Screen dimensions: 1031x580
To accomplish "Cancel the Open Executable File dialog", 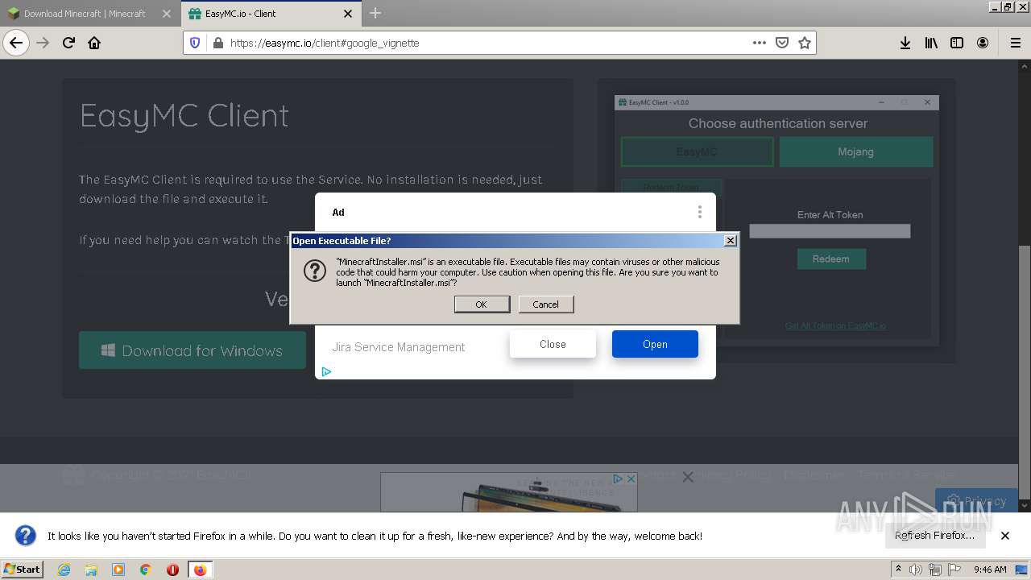I will click(545, 304).
